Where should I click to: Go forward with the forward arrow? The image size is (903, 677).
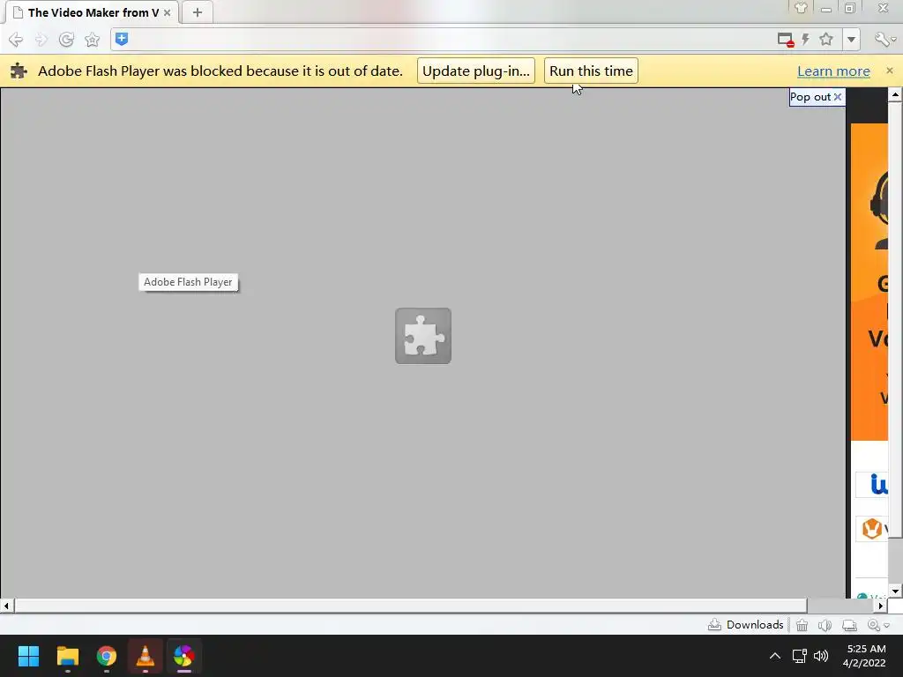click(41, 40)
